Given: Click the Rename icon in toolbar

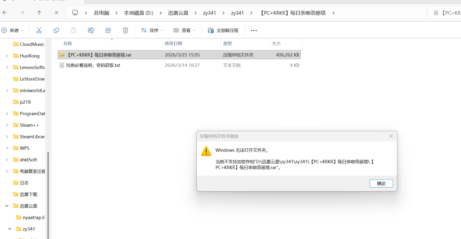Looking at the screenshot, I should pos(91,30).
